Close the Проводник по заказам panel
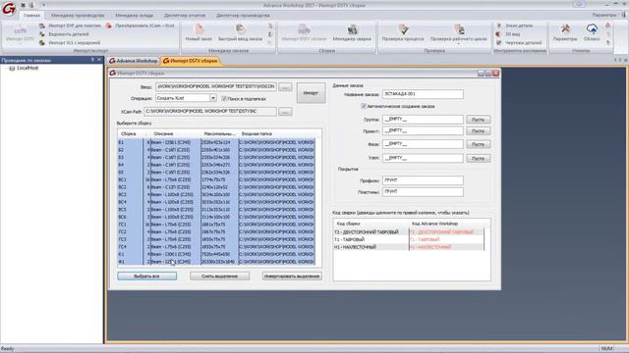Viewport: 629px width, 353px height. coord(99,60)
